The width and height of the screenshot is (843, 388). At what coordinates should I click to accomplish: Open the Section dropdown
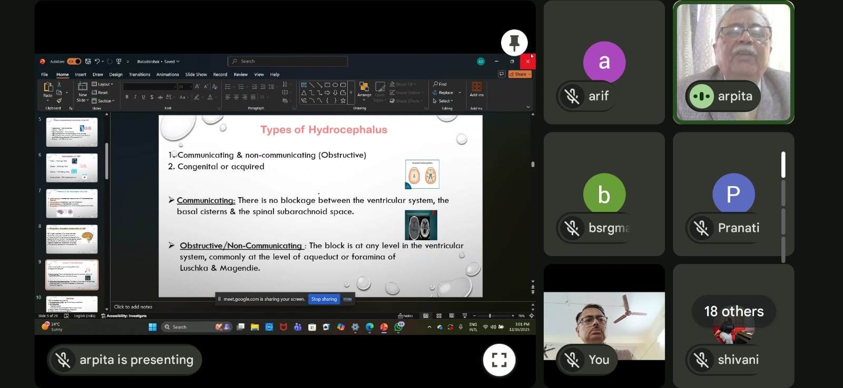103,101
